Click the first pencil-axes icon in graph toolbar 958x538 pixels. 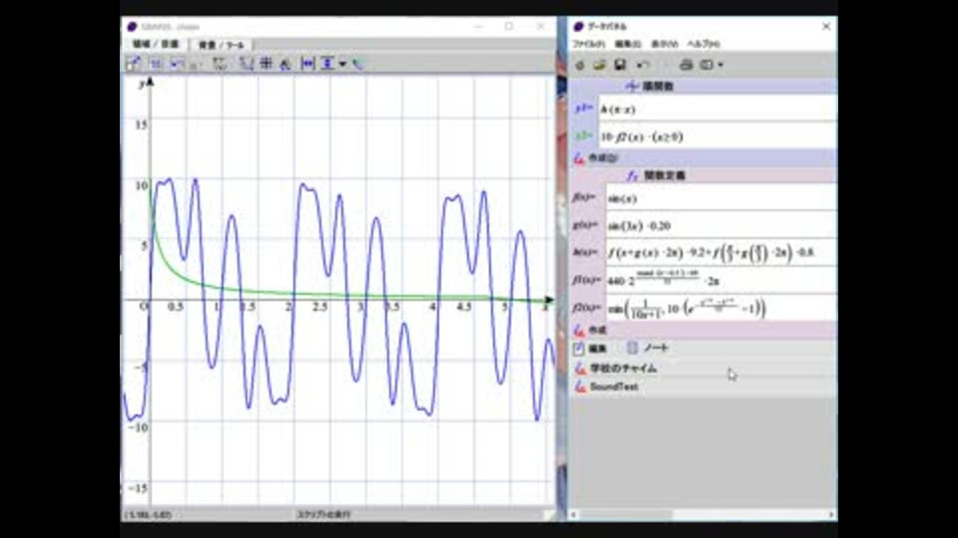pyautogui.click(x=133, y=64)
